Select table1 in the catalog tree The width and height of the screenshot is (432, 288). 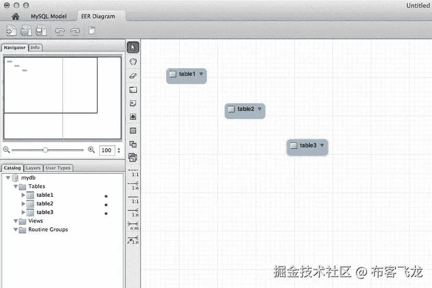point(45,195)
